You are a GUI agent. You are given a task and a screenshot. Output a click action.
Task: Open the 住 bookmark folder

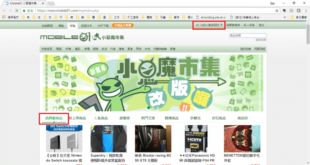click(x=37, y=17)
